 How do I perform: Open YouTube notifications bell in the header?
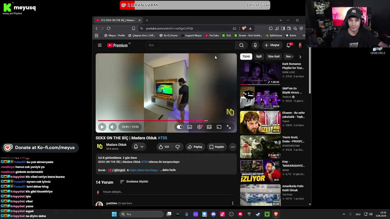289,45
